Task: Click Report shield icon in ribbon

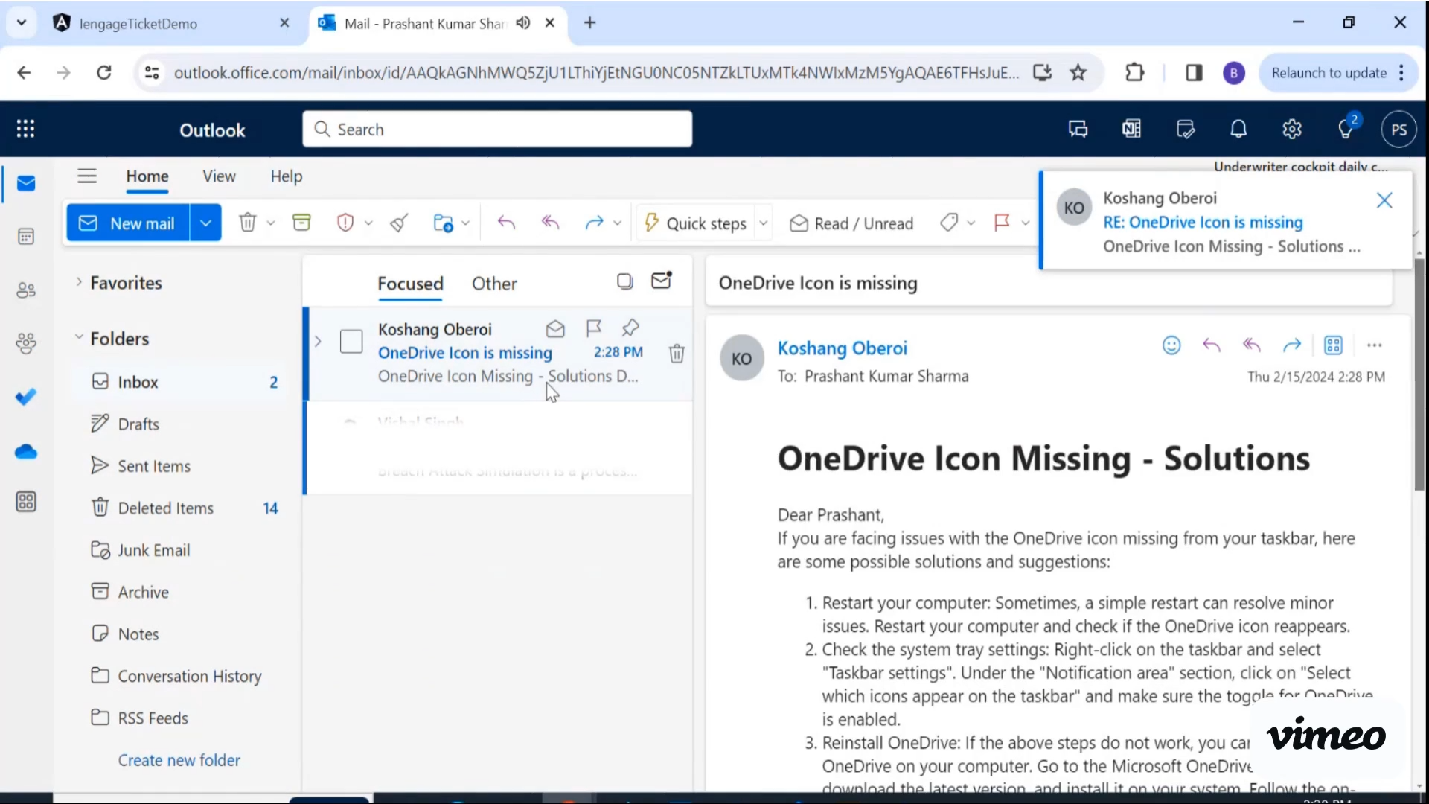Action: 345,223
